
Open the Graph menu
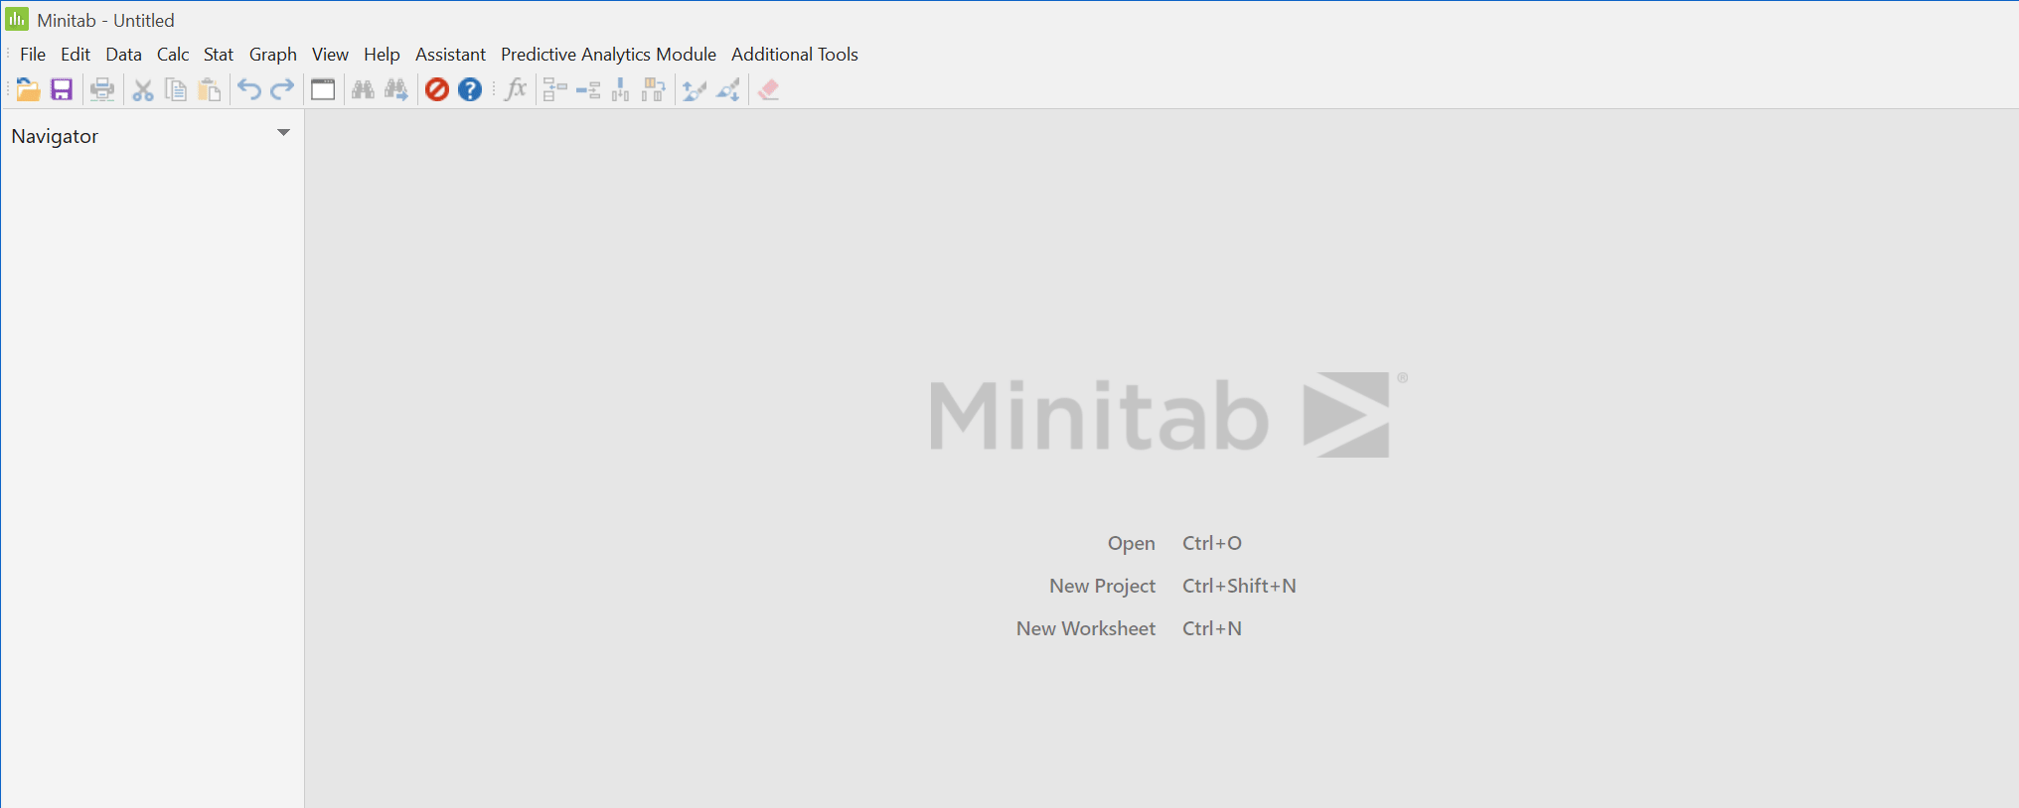pyautogui.click(x=273, y=55)
